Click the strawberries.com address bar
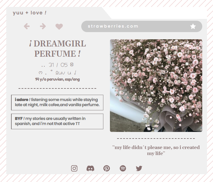The image size is (213, 182). 142,26
